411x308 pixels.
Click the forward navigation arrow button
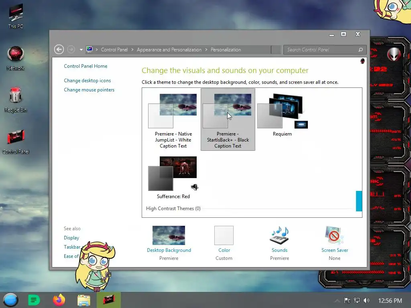(71, 49)
